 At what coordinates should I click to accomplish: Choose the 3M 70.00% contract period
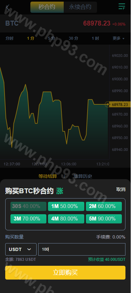click(28, 219)
